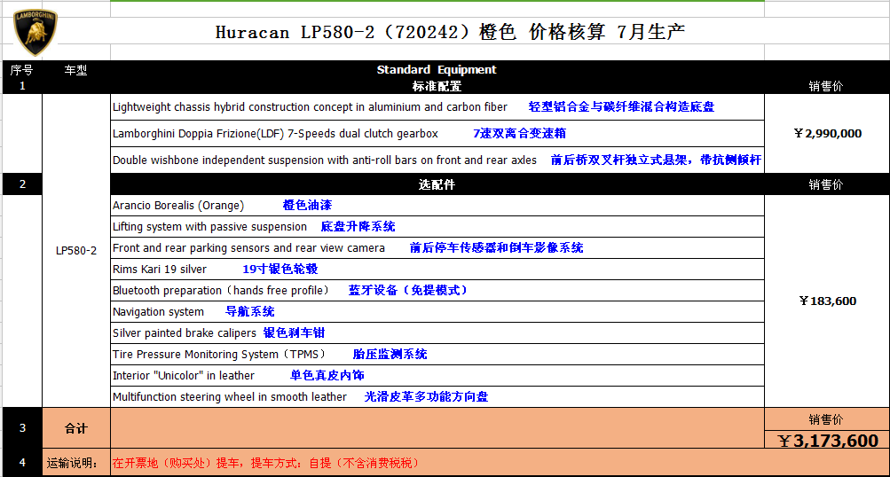
Task: Click the 销售价 header beside 标准配置
Action: [826, 86]
